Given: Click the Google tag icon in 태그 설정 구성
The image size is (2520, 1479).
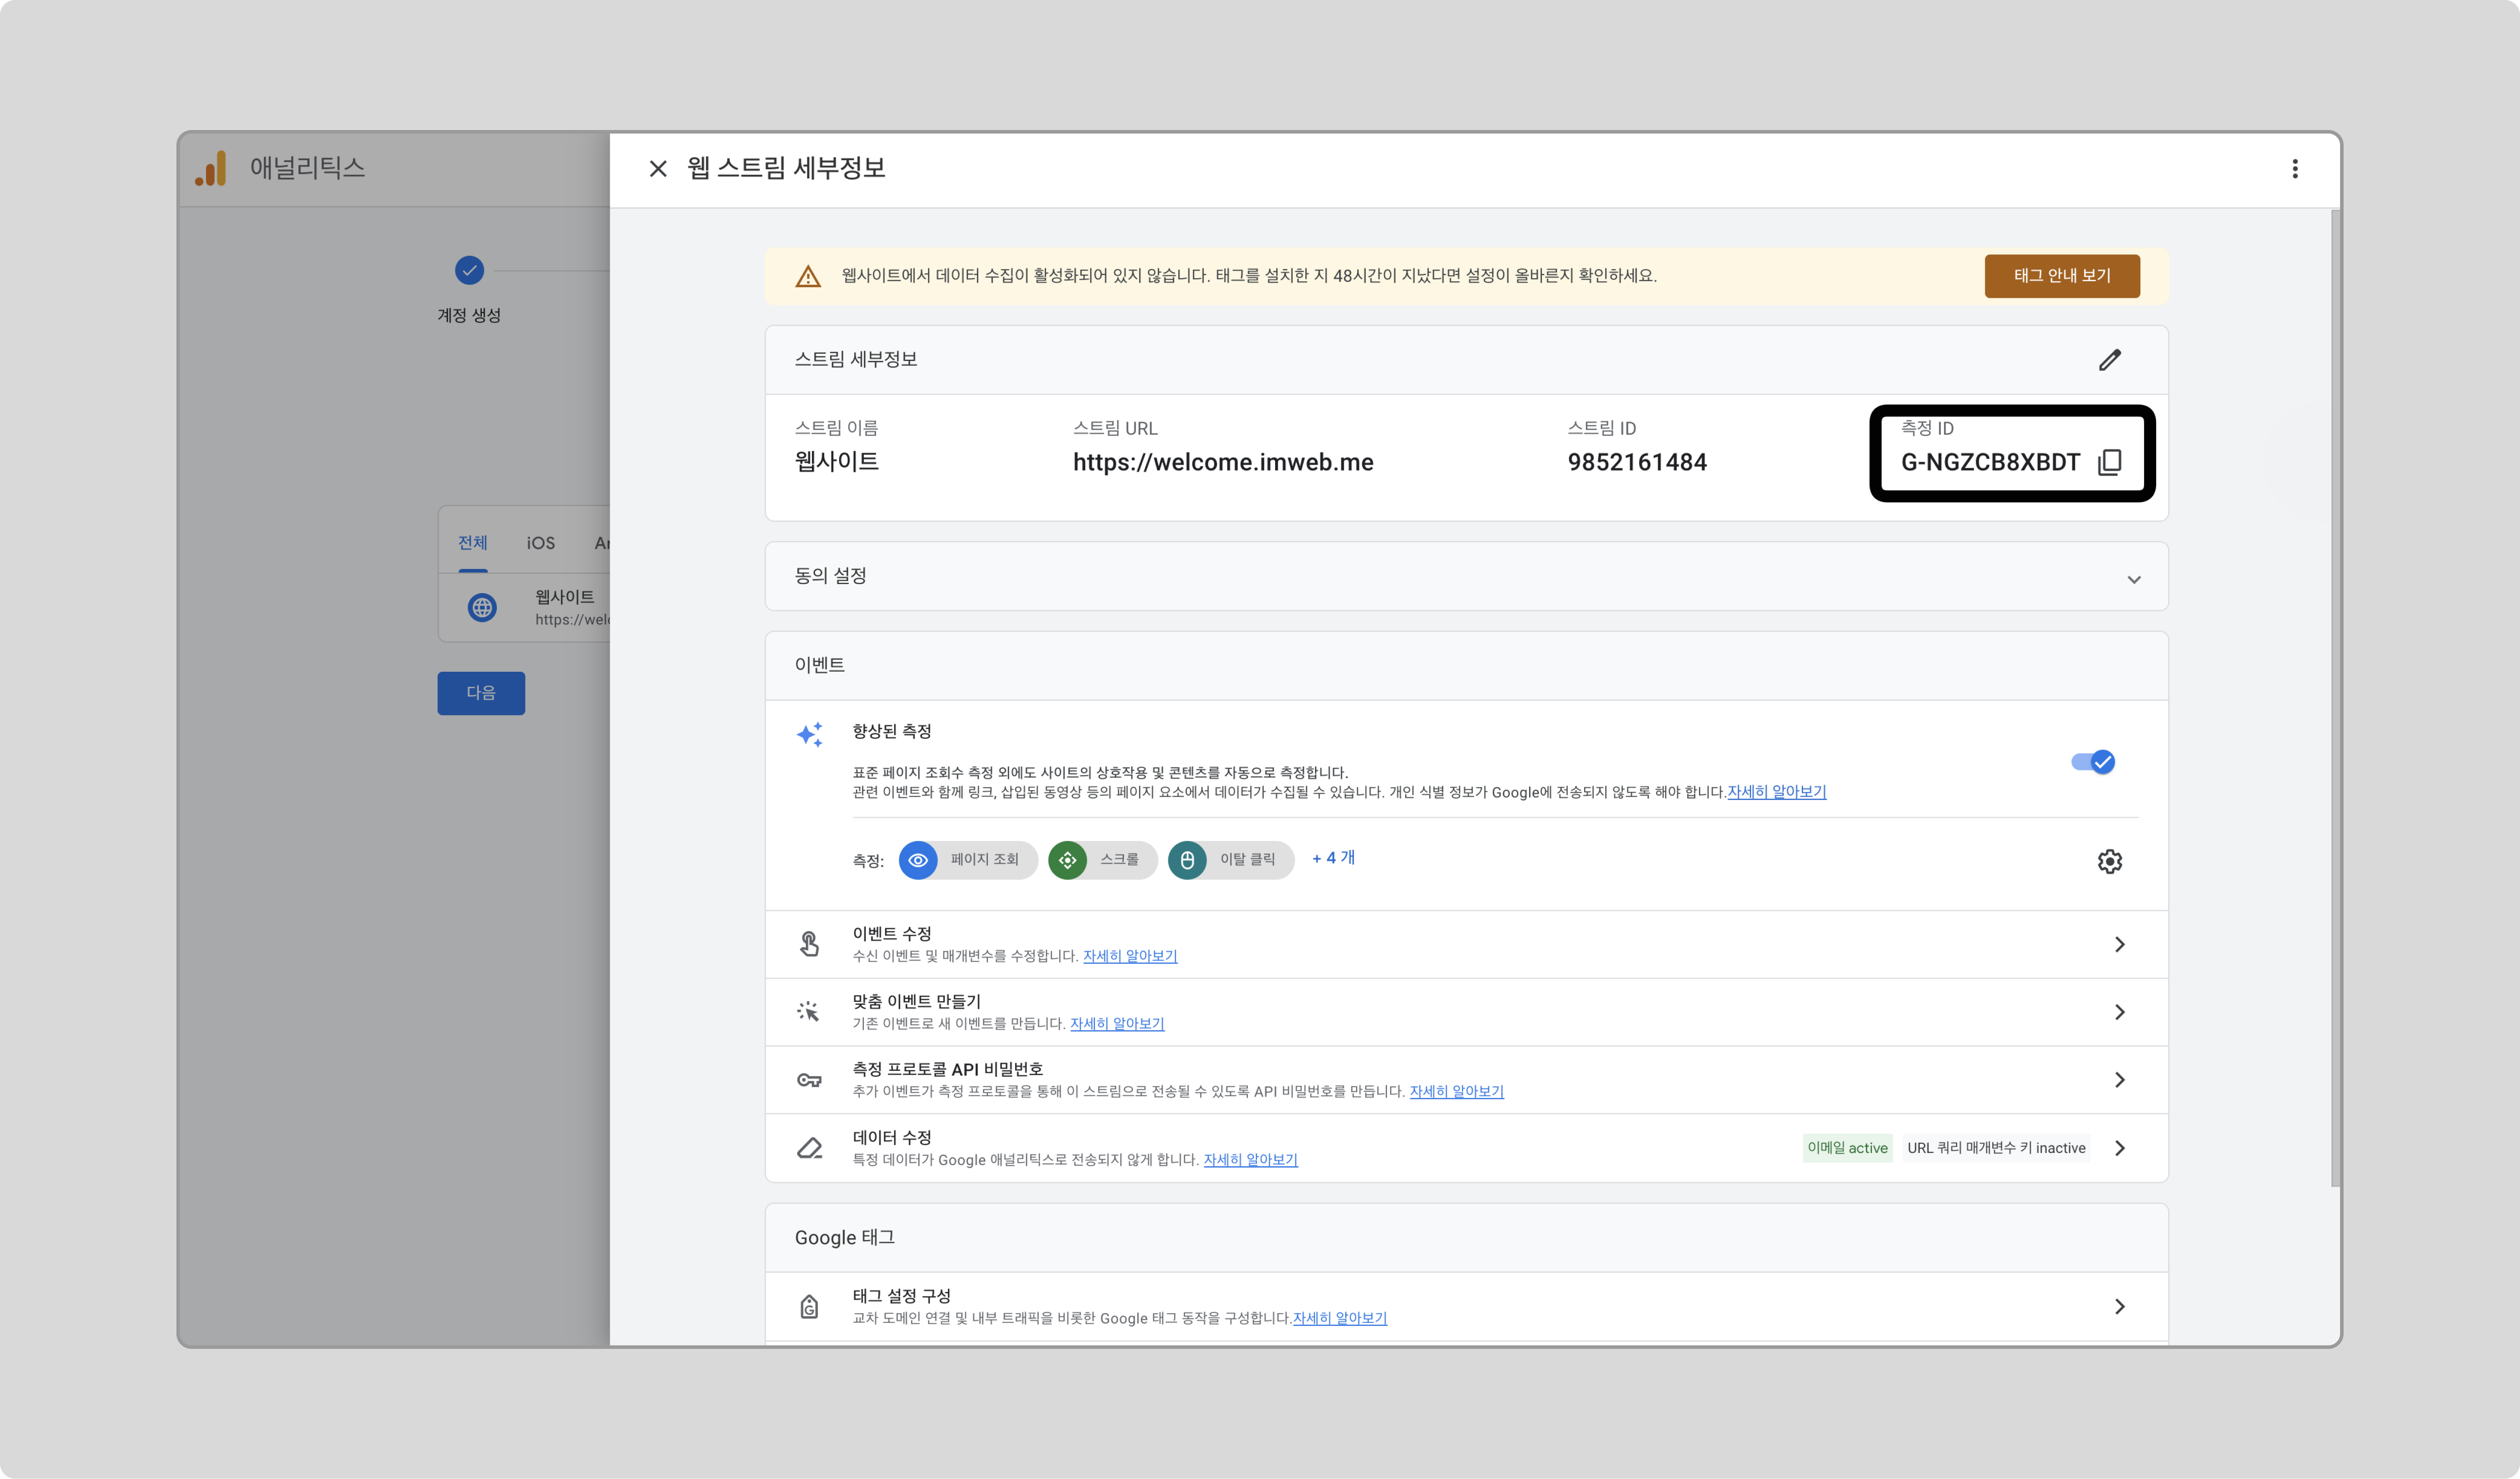Looking at the screenshot, I should tap(809, 1306).
